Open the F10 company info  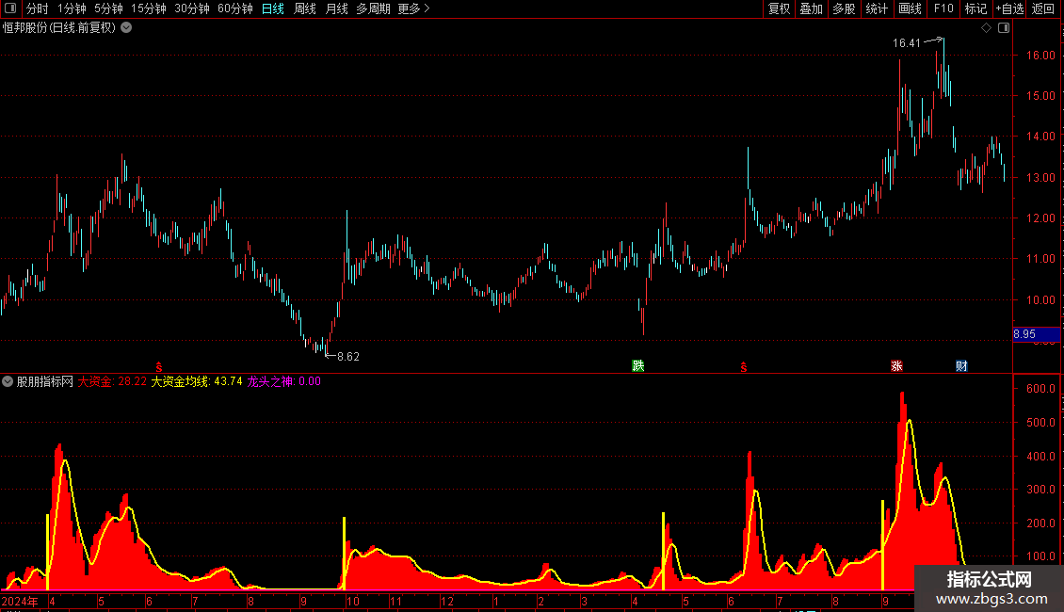(943, 8)
